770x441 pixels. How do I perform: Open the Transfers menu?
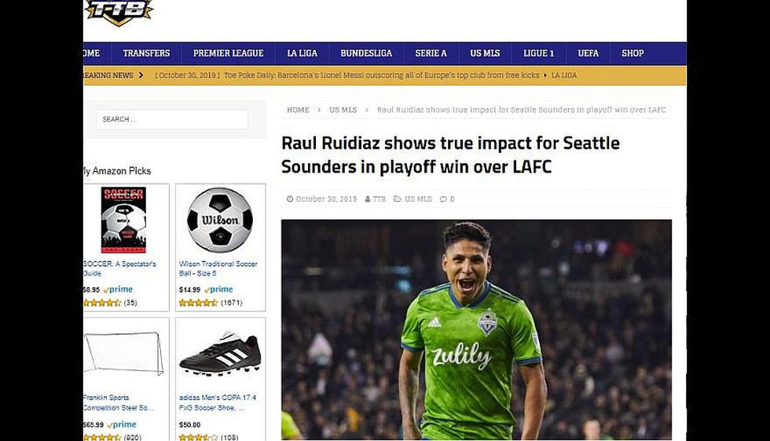coord(146,53)
